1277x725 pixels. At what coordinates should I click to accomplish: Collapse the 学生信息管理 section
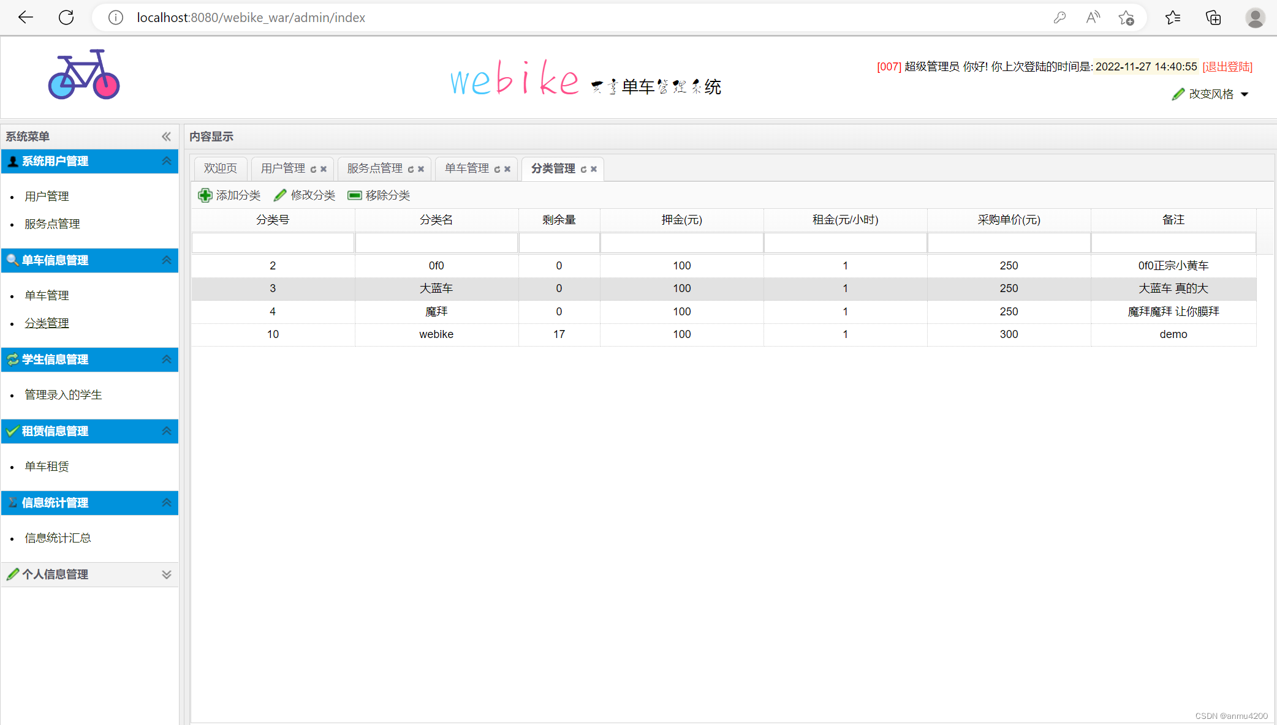(166, 359)
